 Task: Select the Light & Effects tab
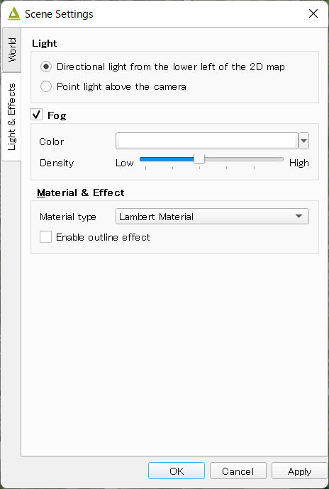11,117
